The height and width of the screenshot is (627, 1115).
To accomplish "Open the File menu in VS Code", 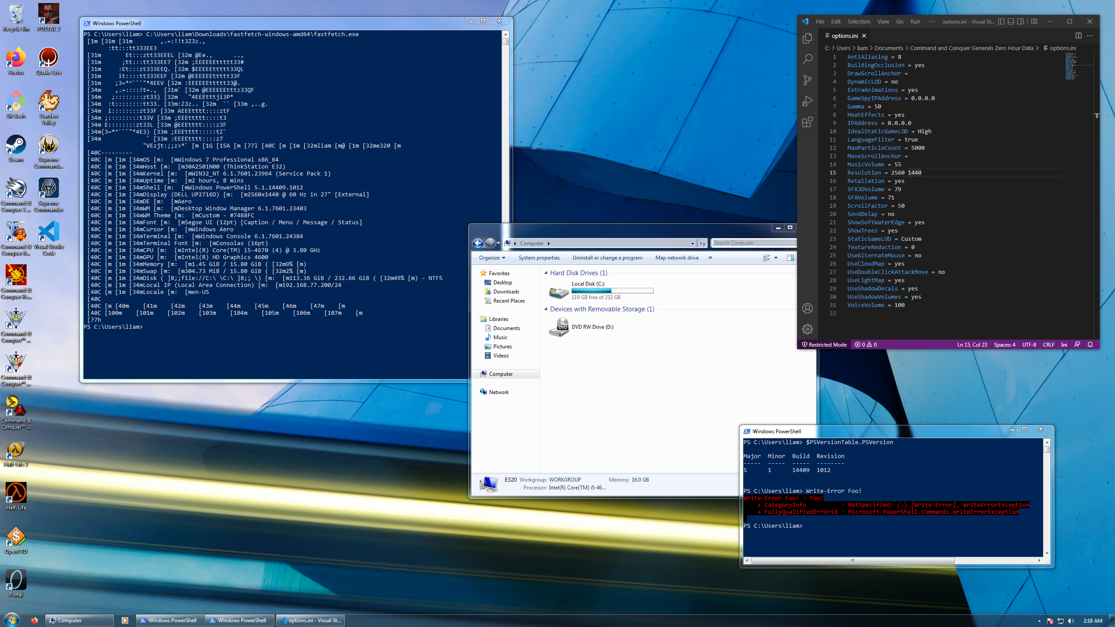I will (820, 21).
